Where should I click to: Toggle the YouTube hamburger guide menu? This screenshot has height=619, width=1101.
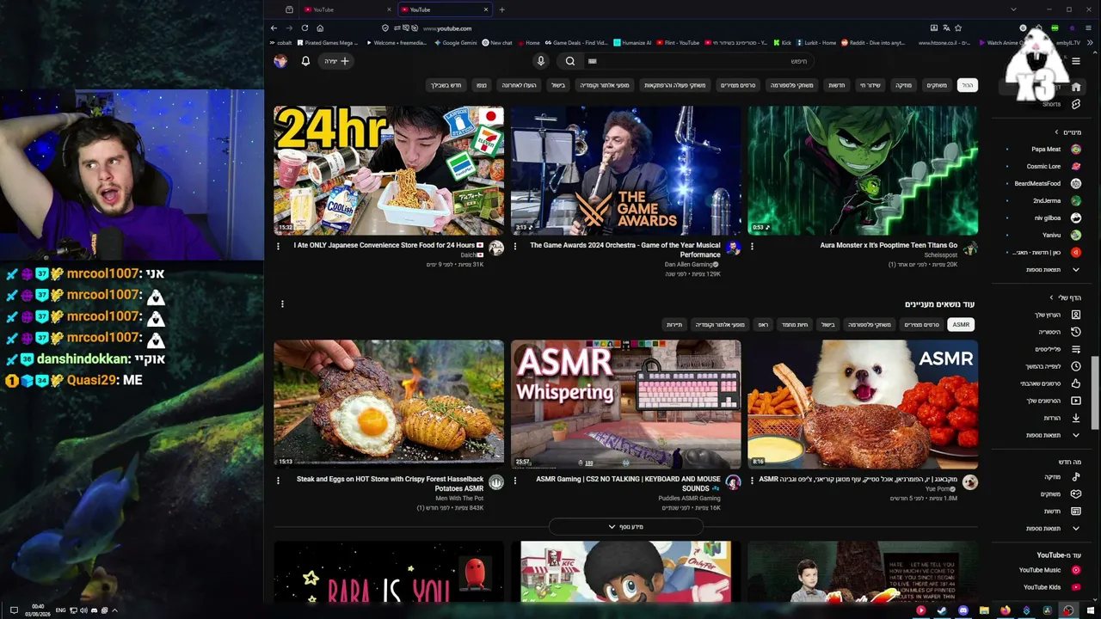point(1076,61)
